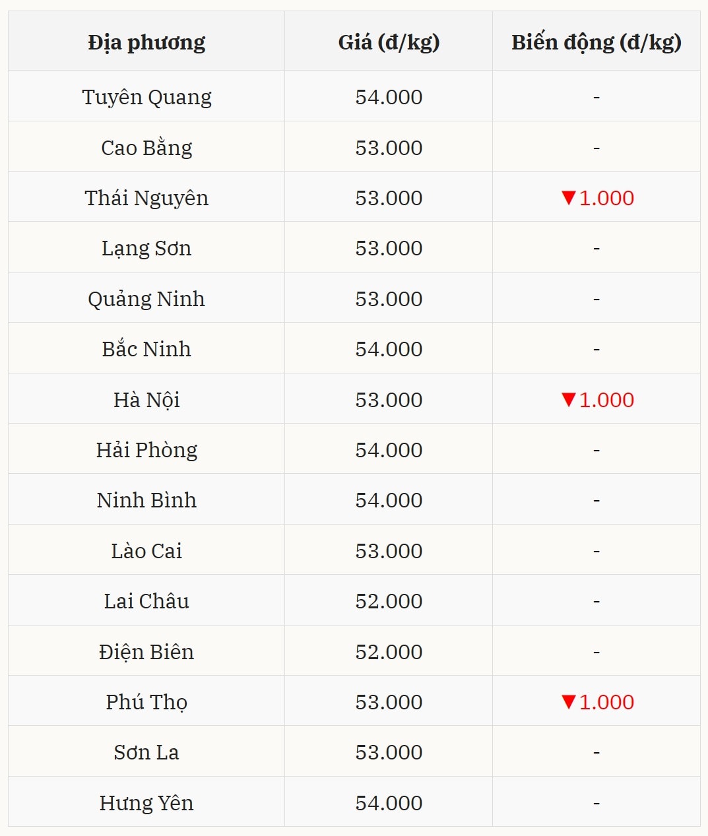Click the 54.000 price for Tuyên Quang
Screen dimensions: 708x836
click(x=389, y=98)
